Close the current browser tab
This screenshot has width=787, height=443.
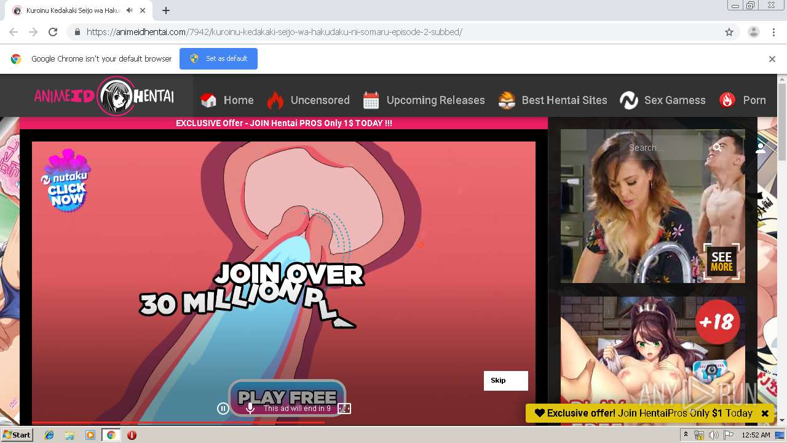(143, 10)
